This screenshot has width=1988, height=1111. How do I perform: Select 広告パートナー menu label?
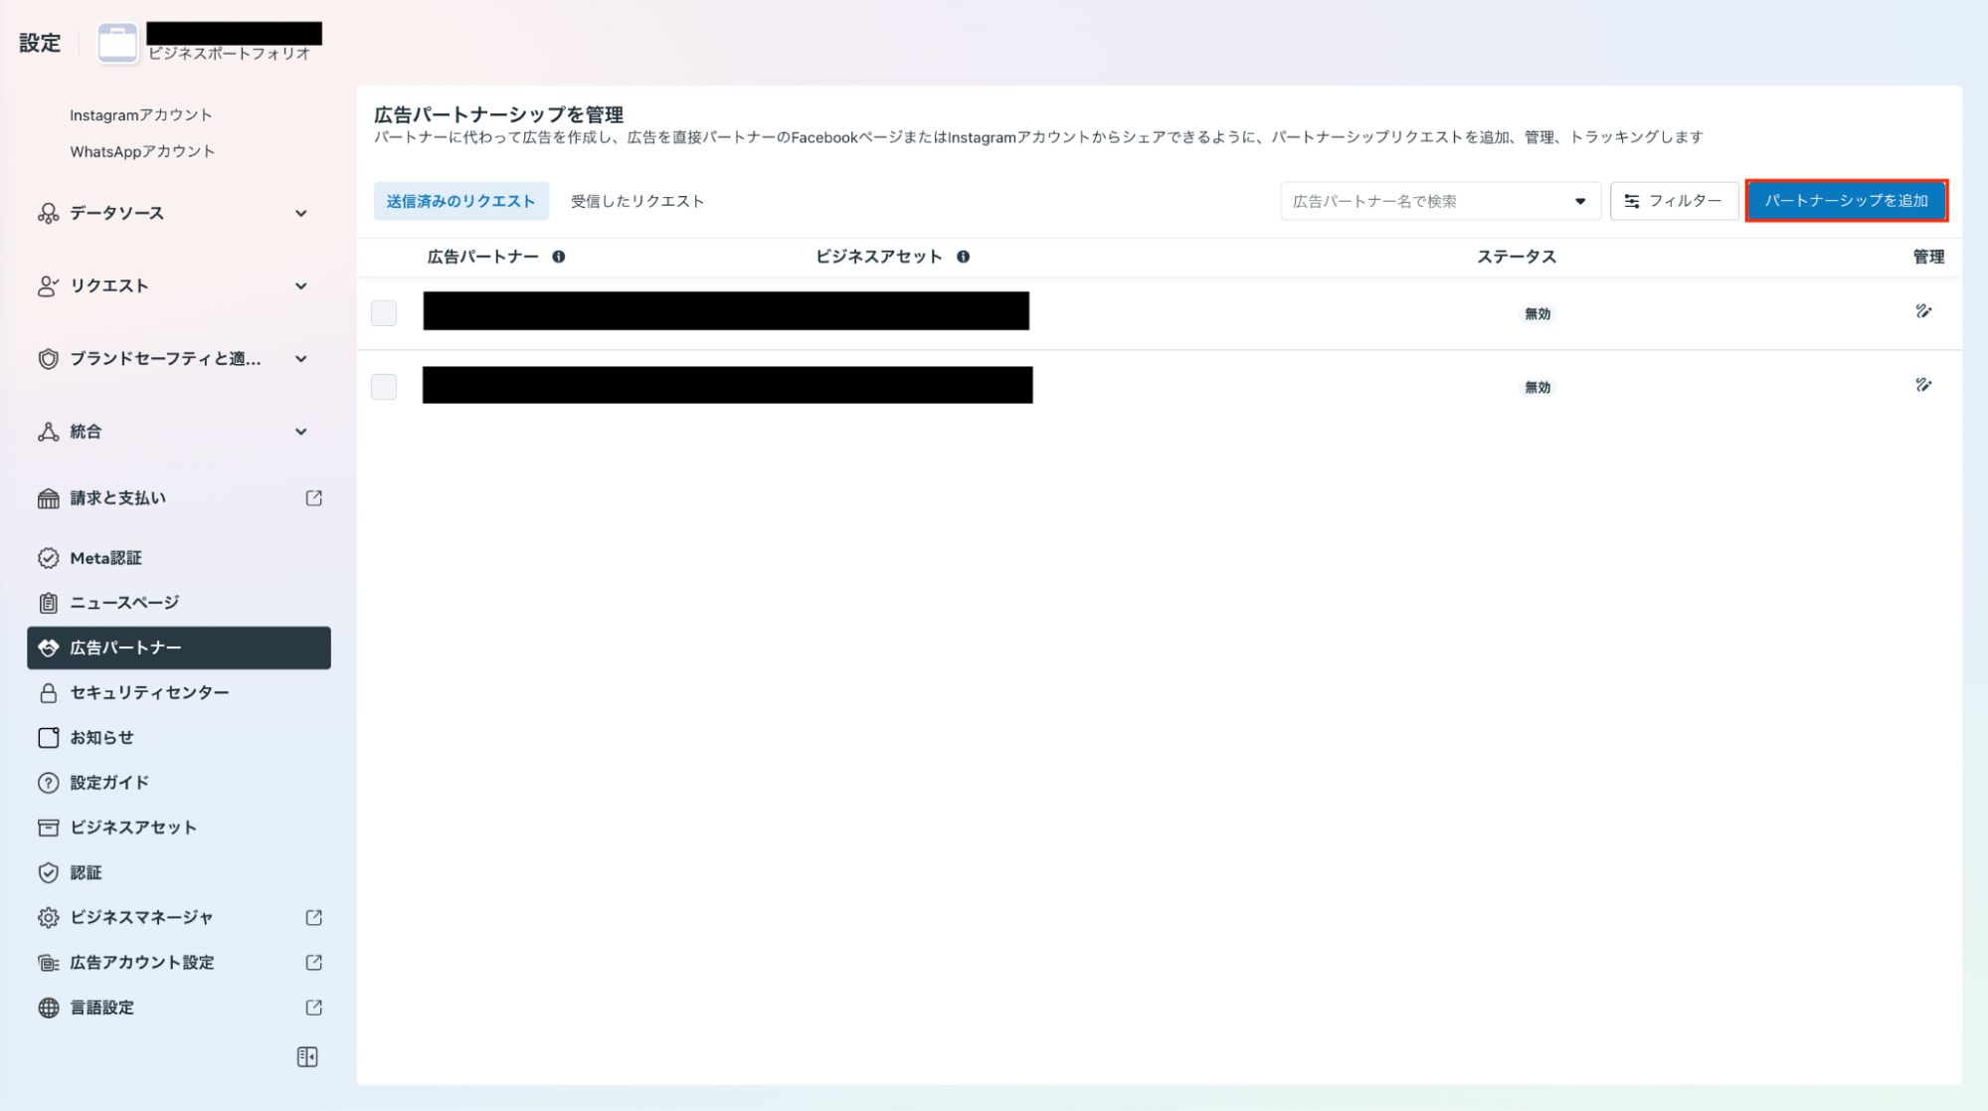(x=126, y=648)
